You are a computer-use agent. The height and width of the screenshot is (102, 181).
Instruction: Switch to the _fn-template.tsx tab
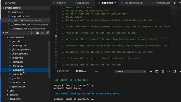132,3
